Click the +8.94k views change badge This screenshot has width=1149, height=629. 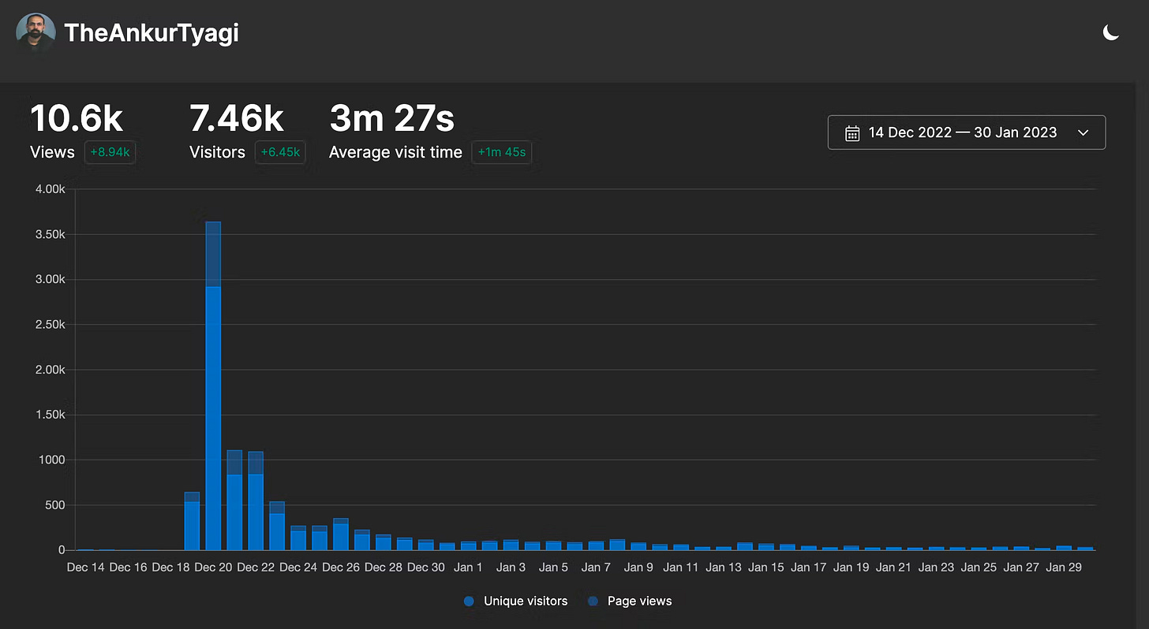pyautogui.click(x=110, y=152)
